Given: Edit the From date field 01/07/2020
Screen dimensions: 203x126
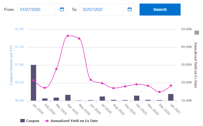Looking at the screenshot, I should click(x=36, y=10).
